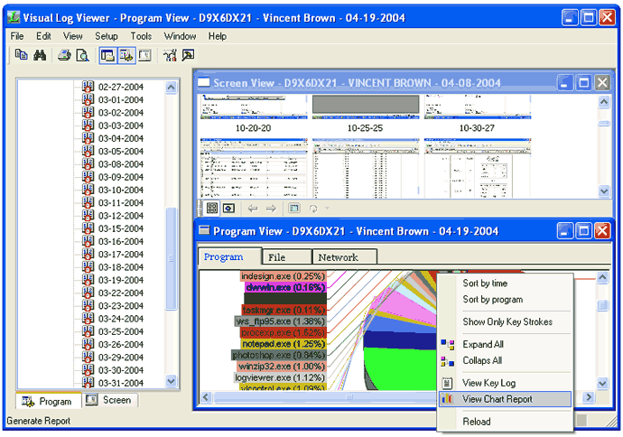Click the green slice of the pie chart

click(401, 367)
